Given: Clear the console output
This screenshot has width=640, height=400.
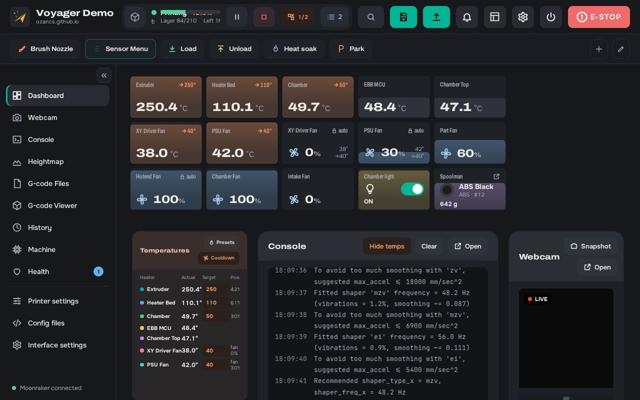Looking at the screenshot, I should tap(429, 246).
